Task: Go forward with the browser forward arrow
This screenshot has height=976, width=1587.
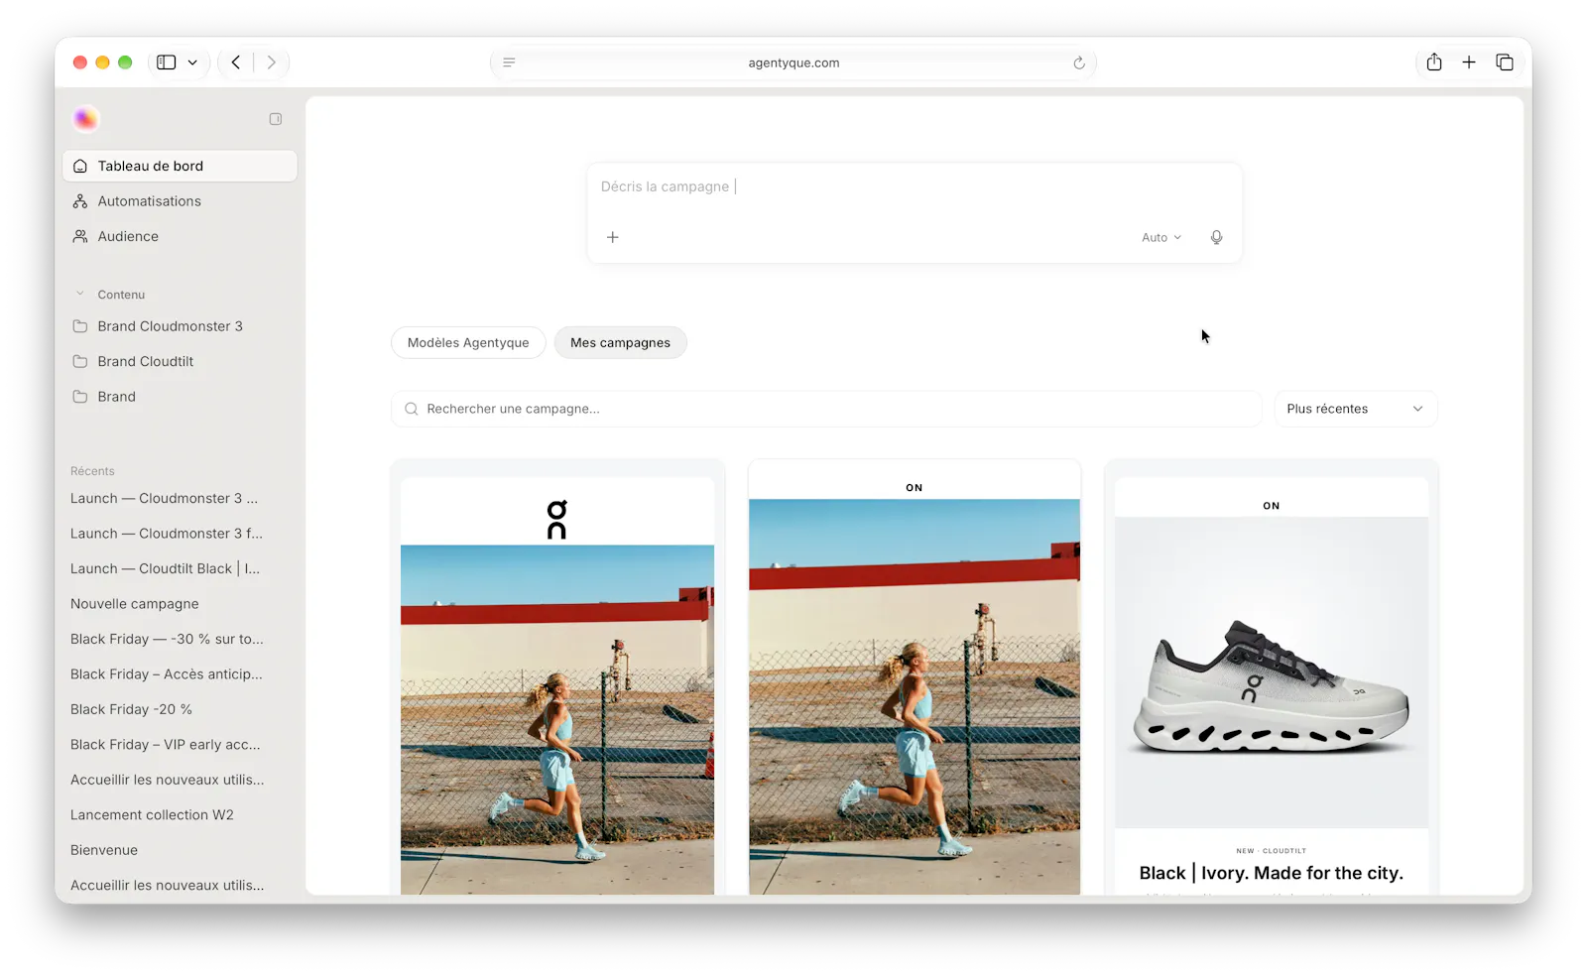Action: (271, 62)
